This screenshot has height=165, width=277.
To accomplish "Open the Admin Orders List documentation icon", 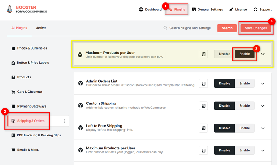I will point(203,83).
